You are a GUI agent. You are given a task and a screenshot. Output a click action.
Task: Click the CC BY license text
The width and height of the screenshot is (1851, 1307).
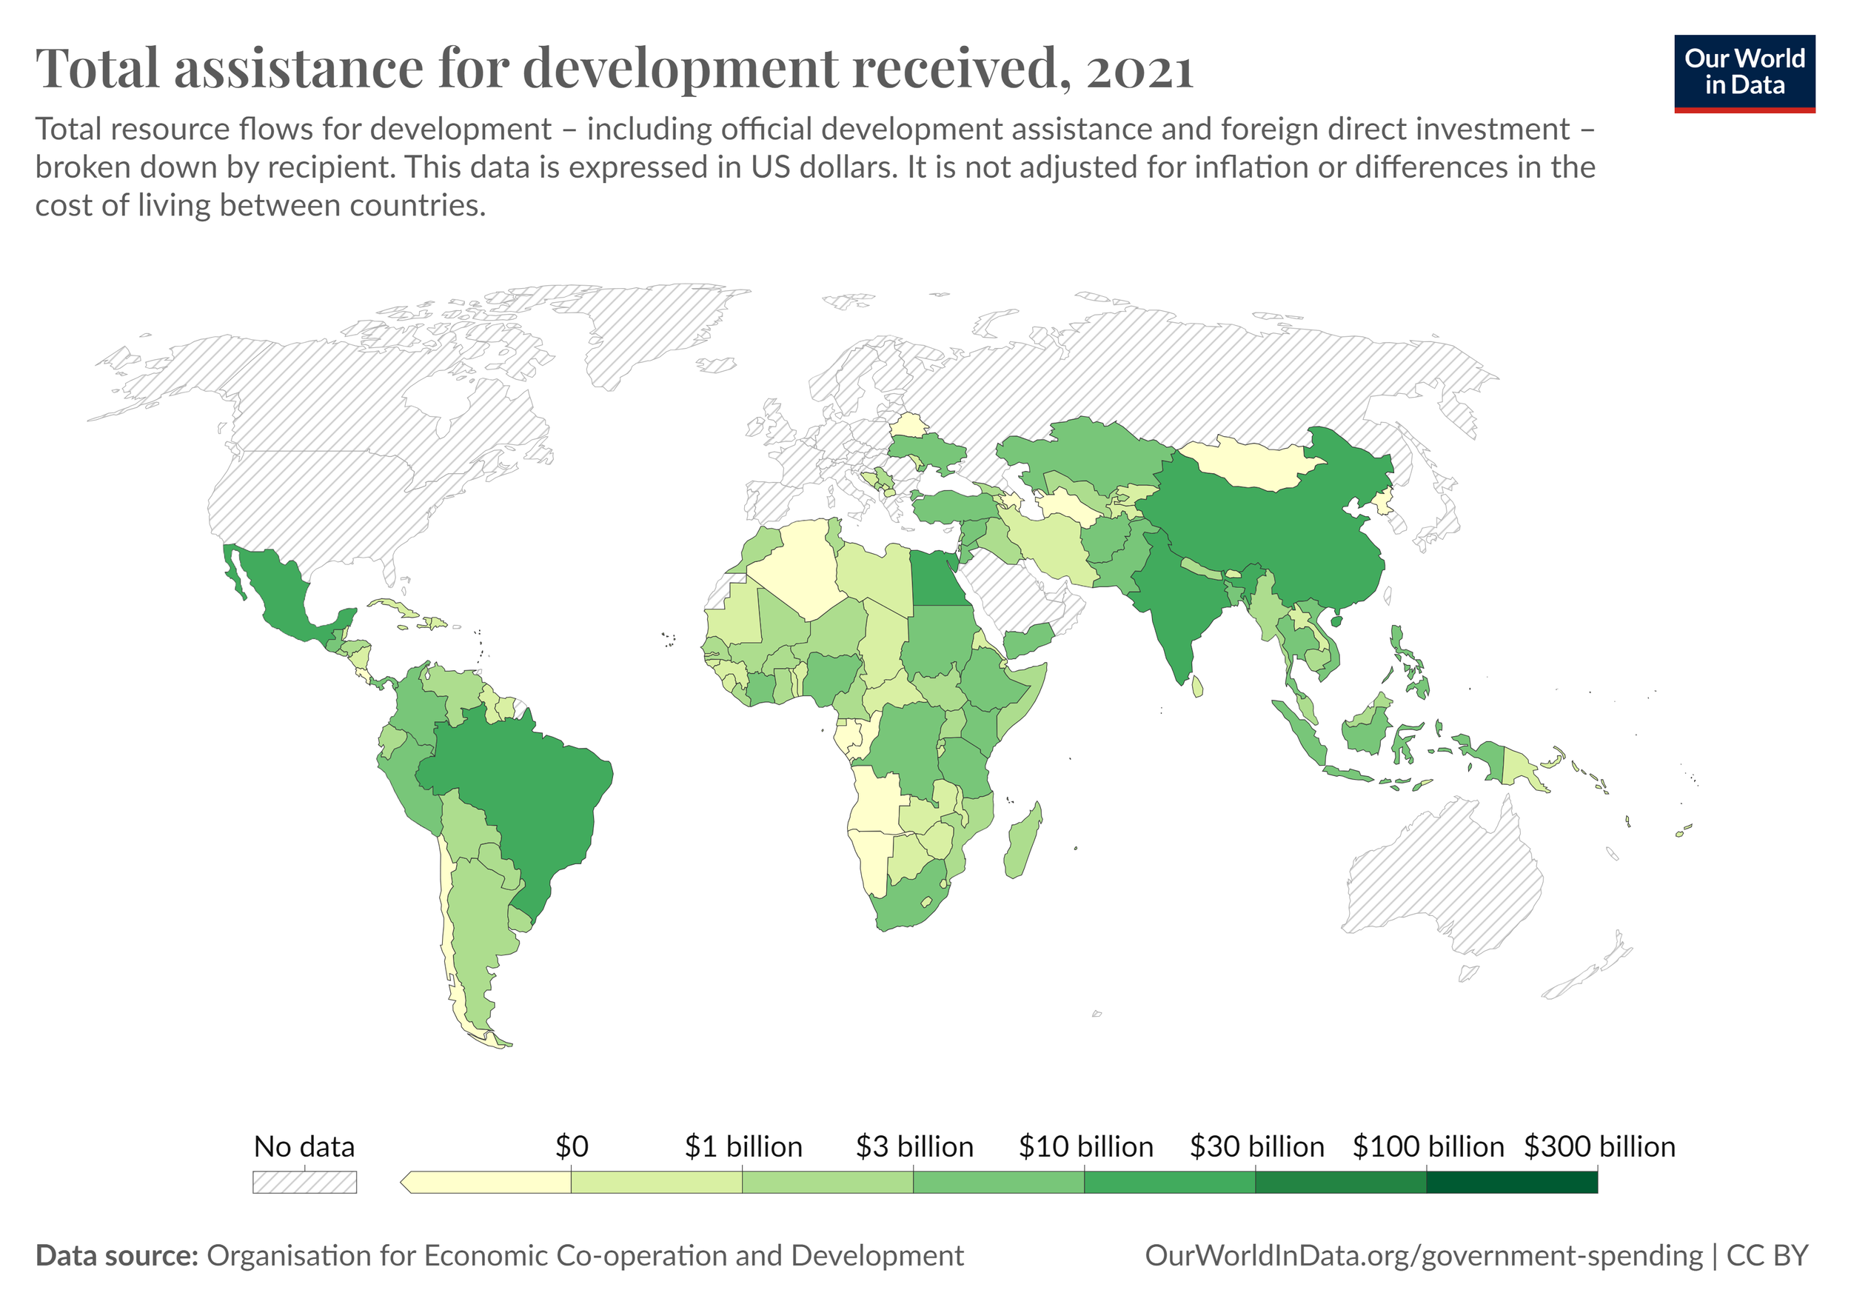tap(1767, 1255)
